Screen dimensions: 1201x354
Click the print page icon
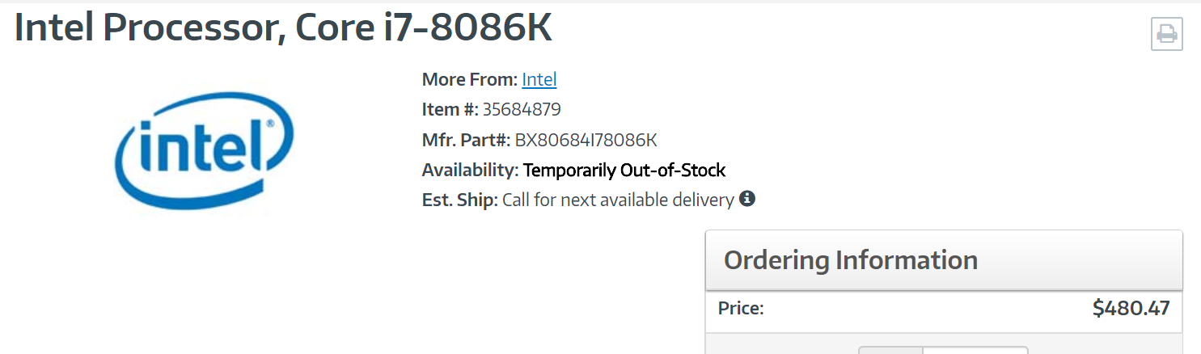coord(1166,34)
